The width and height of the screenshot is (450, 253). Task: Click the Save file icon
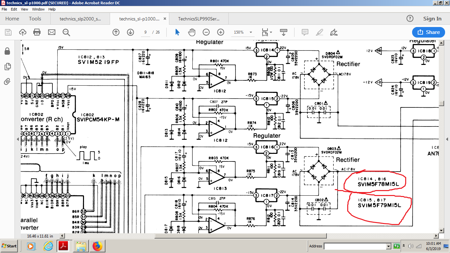8,32
